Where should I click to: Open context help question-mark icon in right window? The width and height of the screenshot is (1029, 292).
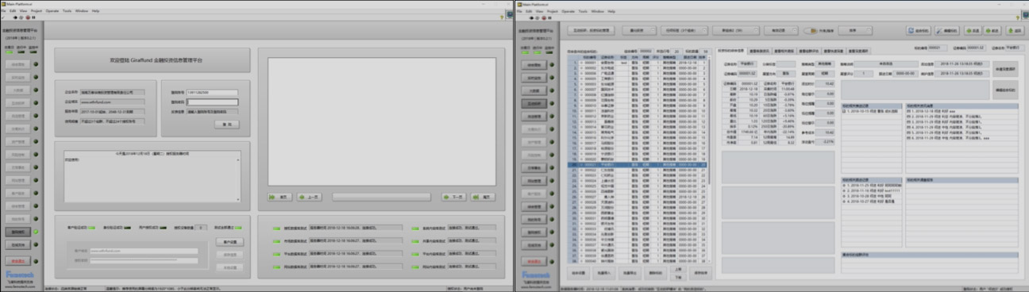coord(1018,17)
